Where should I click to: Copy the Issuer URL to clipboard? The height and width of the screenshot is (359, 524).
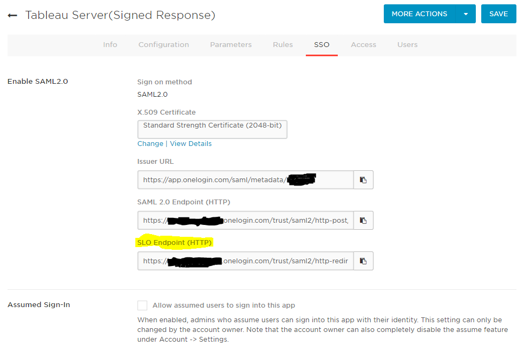click(x=363, y=180)
